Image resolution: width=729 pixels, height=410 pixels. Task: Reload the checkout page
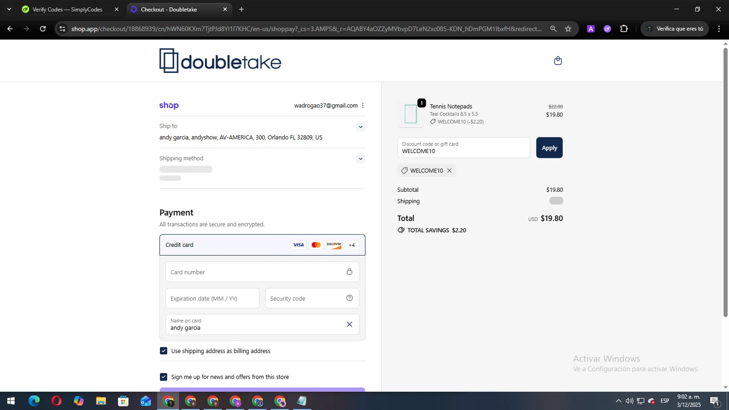(x=43, y=29)
